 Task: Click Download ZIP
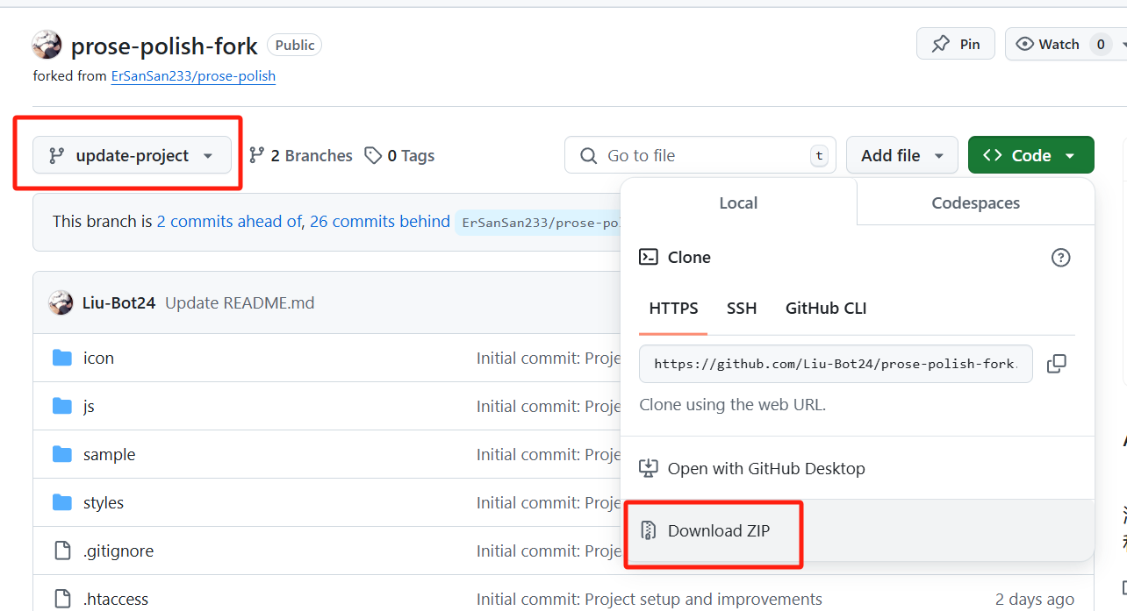(x=718, y=530)
